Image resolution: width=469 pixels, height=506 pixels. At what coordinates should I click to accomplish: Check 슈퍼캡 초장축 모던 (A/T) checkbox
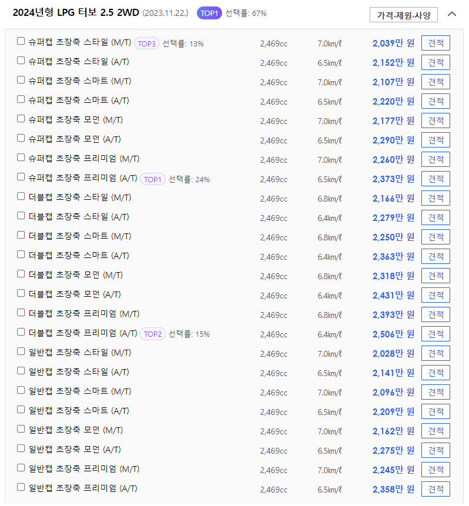point(21,138)
